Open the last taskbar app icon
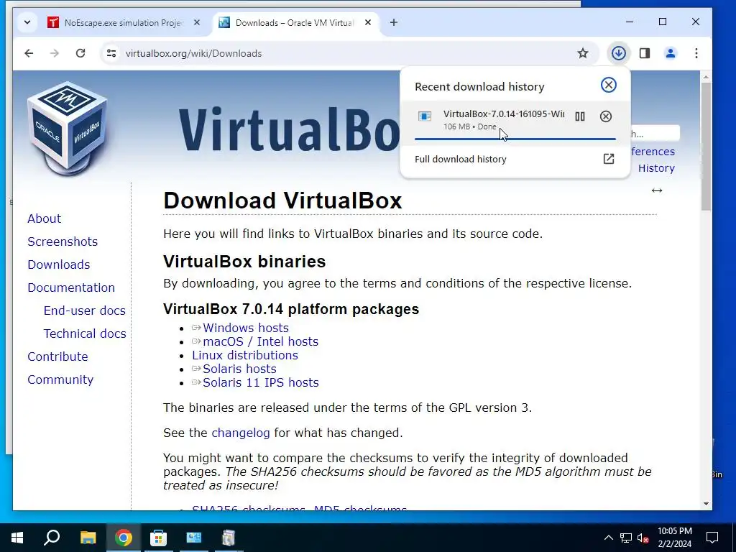Screen dimensions: 736x552 (x=229, y=538)
